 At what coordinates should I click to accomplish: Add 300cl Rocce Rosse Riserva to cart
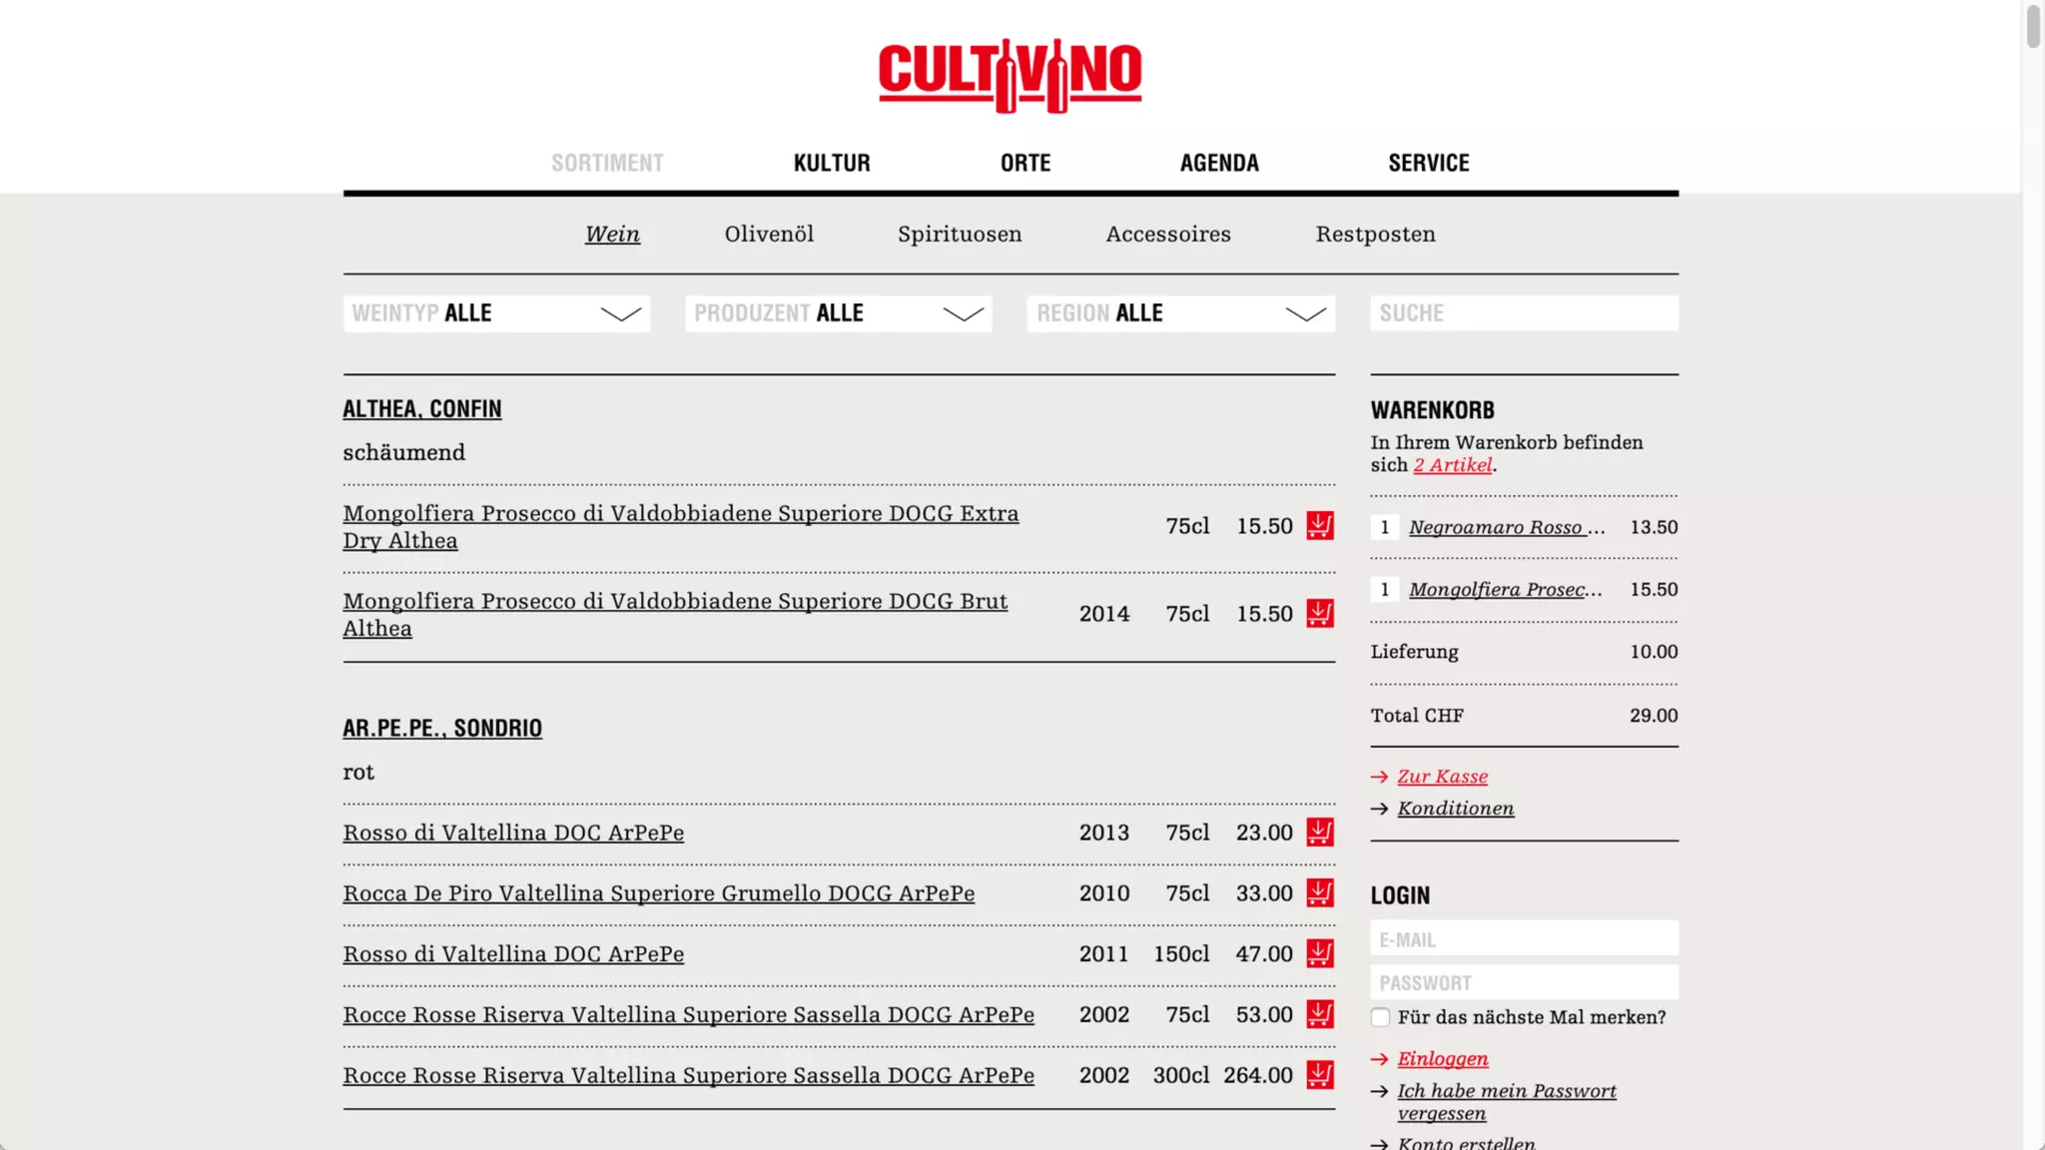click(x=1319, y=1076)
